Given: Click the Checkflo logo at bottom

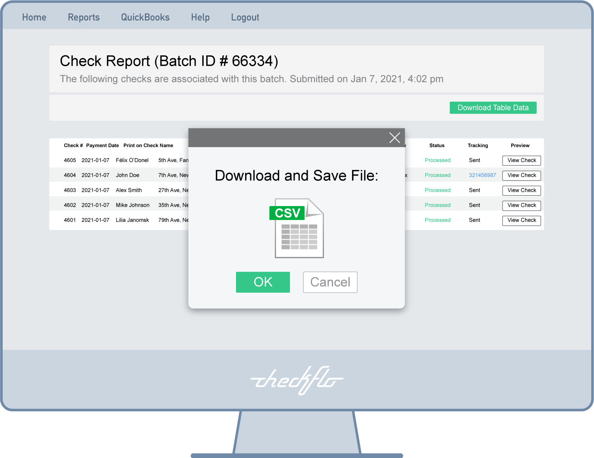Looking at the screenshot, I should click(297, 380).
